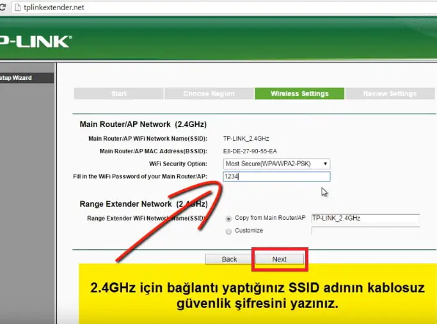This screenshot has width=437, height=324.
Task: Click the MAC address E8-DE-27-90-55-EA
Action: [250, 151]
